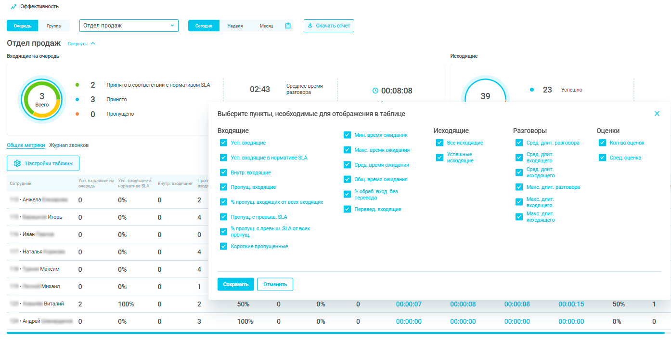671x344 pixels.
Task: Toggle the Общ. время ожидания checkbox
Action: (347, 179)
